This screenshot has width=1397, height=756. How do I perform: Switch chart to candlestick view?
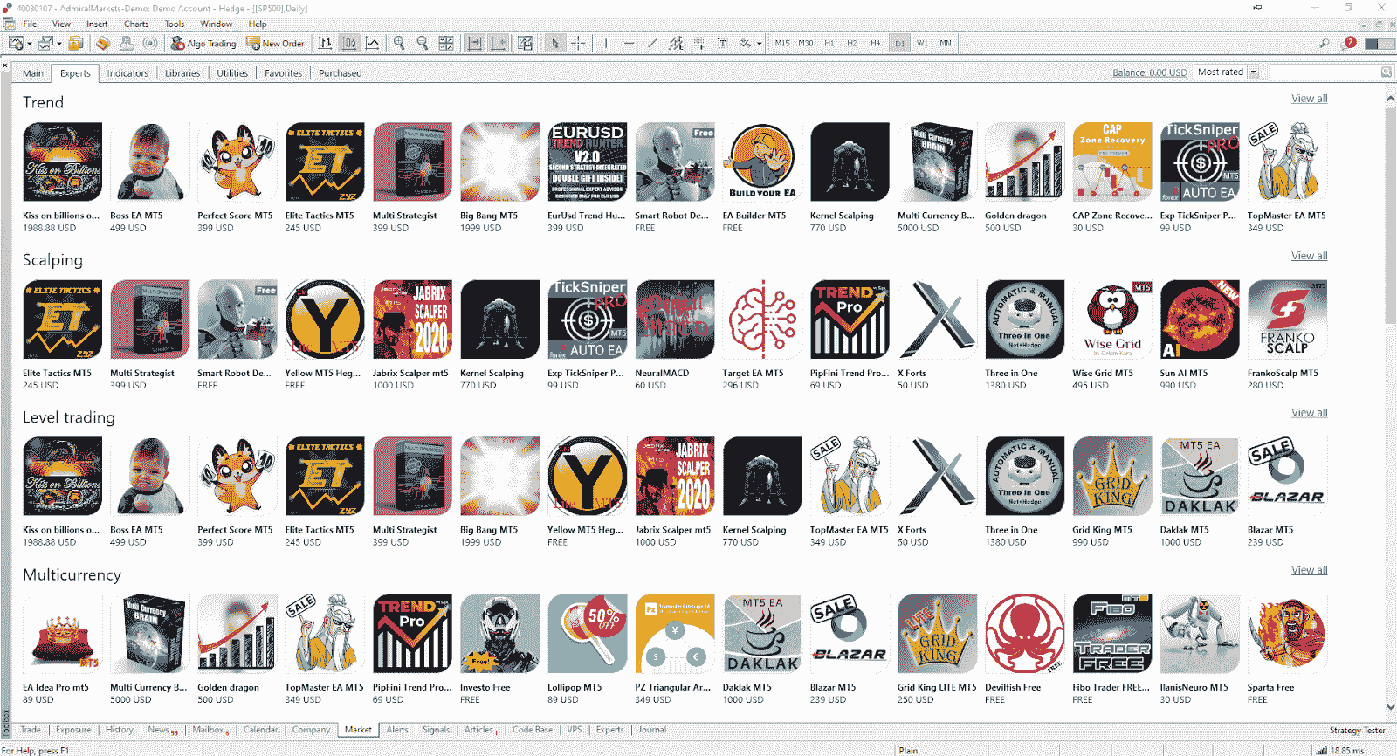click(x=348, y=43)
